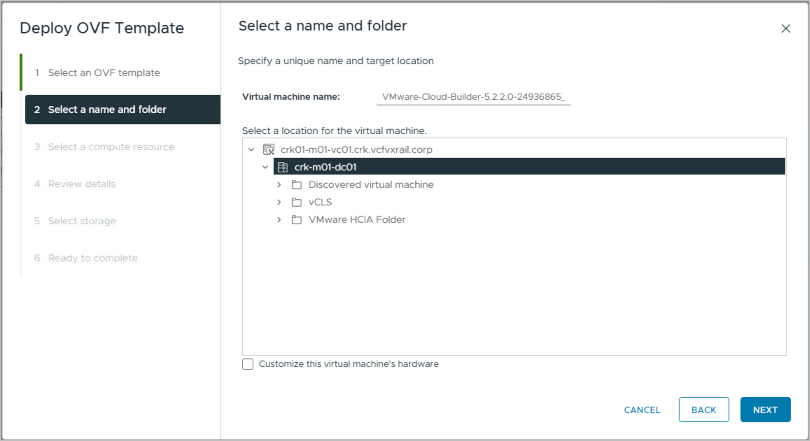Expand the Discovered virtual machine folder

tap(279, 185)
